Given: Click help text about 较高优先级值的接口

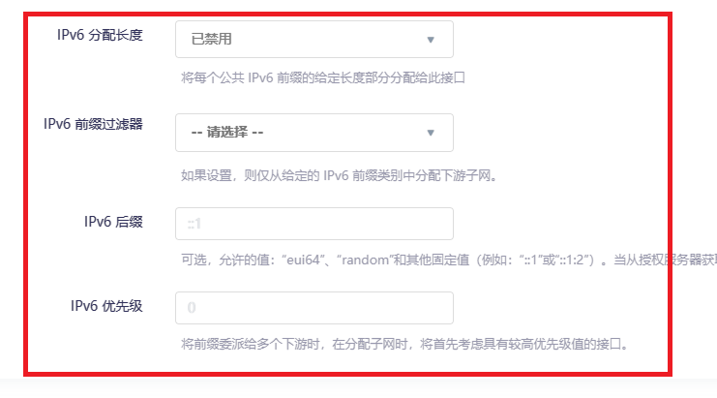Looking at the screenshot, I should (404, 344).
